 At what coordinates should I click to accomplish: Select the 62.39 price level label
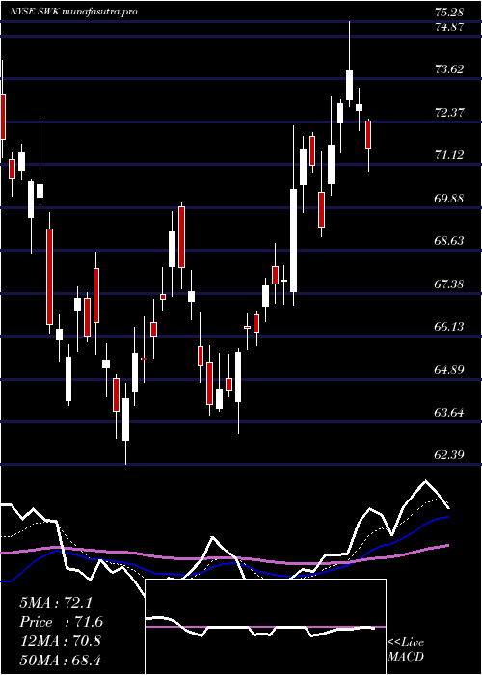tap(449, 454)
